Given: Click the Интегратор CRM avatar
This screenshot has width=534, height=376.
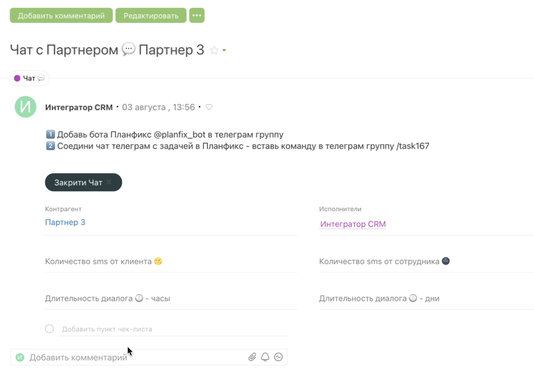Looking at the screenshot, I should click(26, 107).
